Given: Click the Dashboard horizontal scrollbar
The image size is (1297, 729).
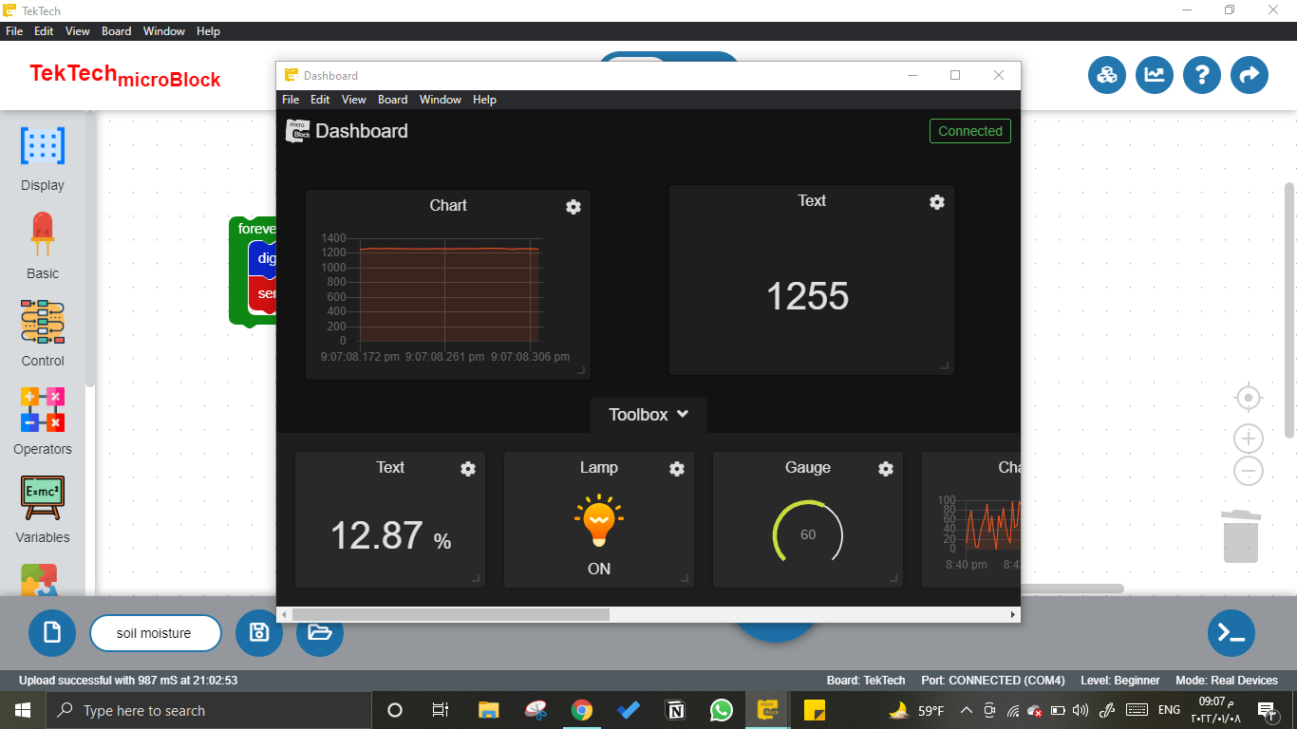Looking at the screenshot, I should pyautogui.click(x=451, y=614).
